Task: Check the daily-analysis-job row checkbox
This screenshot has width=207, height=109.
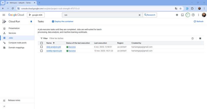Action: [42, 47]
